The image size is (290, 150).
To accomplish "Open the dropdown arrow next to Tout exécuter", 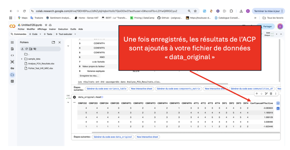I will coord(75,34).
